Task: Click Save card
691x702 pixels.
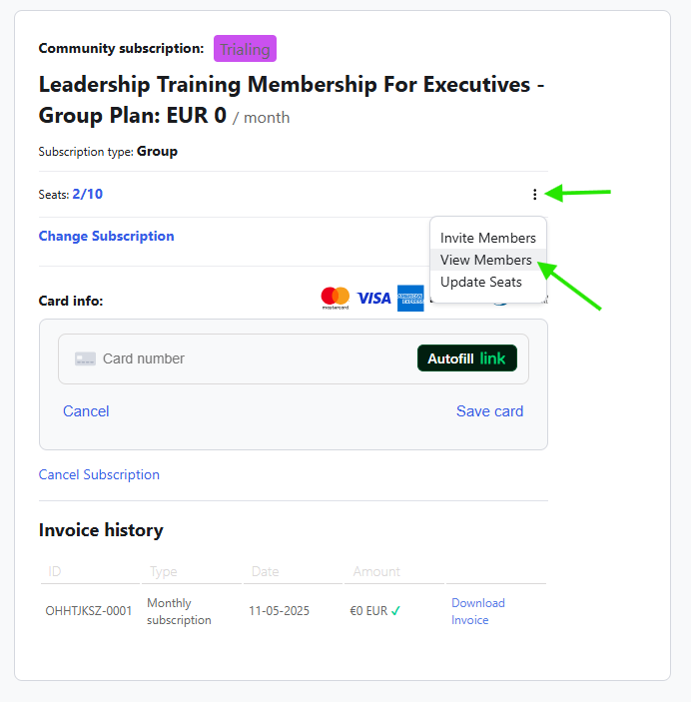Action: coord(489,411)
